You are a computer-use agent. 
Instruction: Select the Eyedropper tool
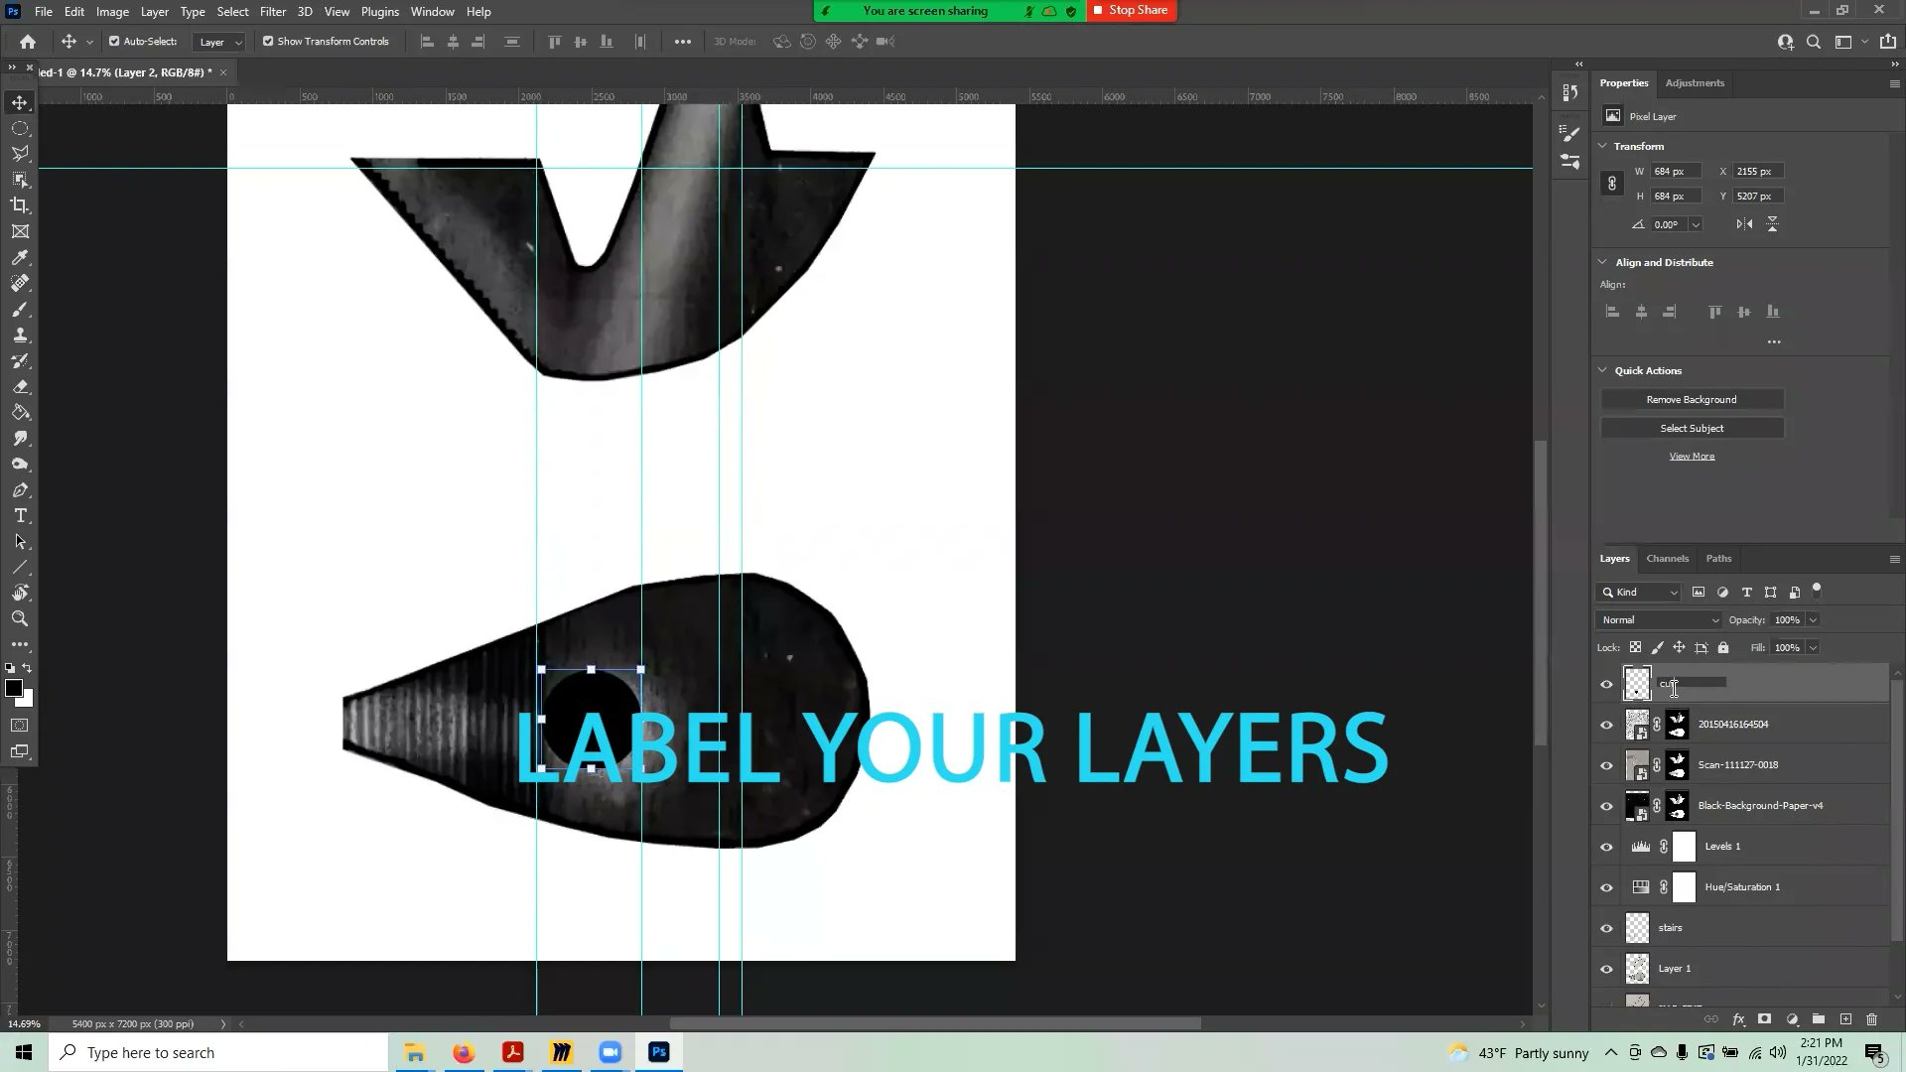click(x=20, y=257)
